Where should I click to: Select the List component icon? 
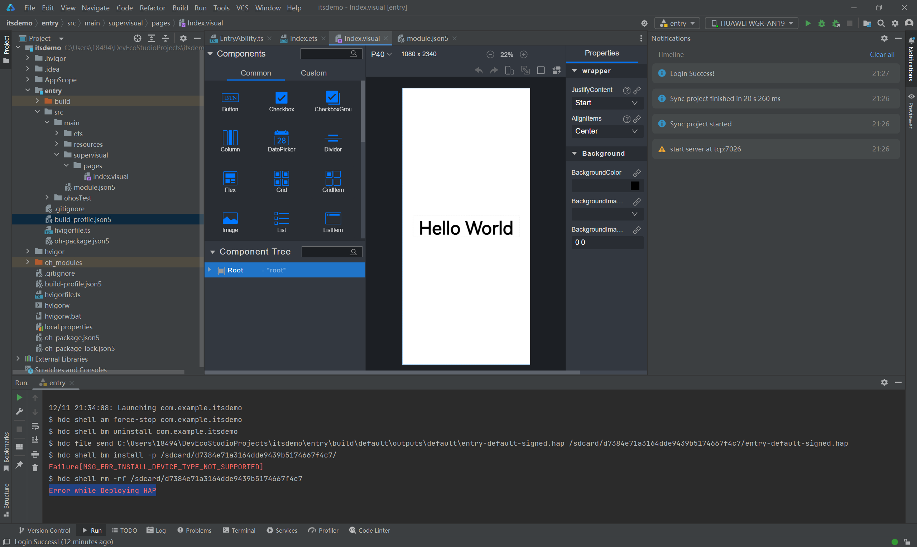281,218
